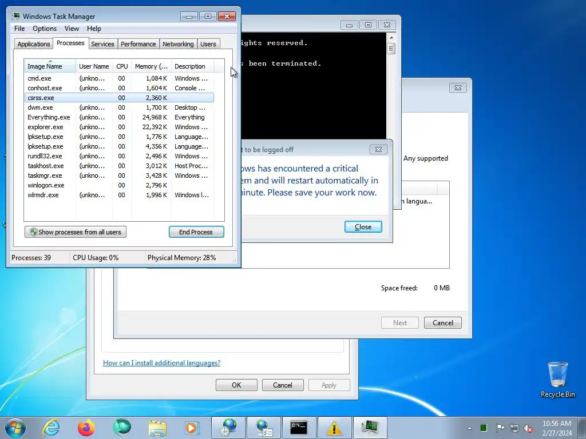The height and width of the screenshot is (439, 586).
Task: Open the Recycle Bin desktop icon
Action: tap(557, 380)
